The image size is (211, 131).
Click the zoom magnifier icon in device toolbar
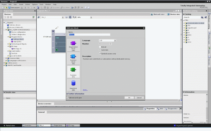coord(73,17)
